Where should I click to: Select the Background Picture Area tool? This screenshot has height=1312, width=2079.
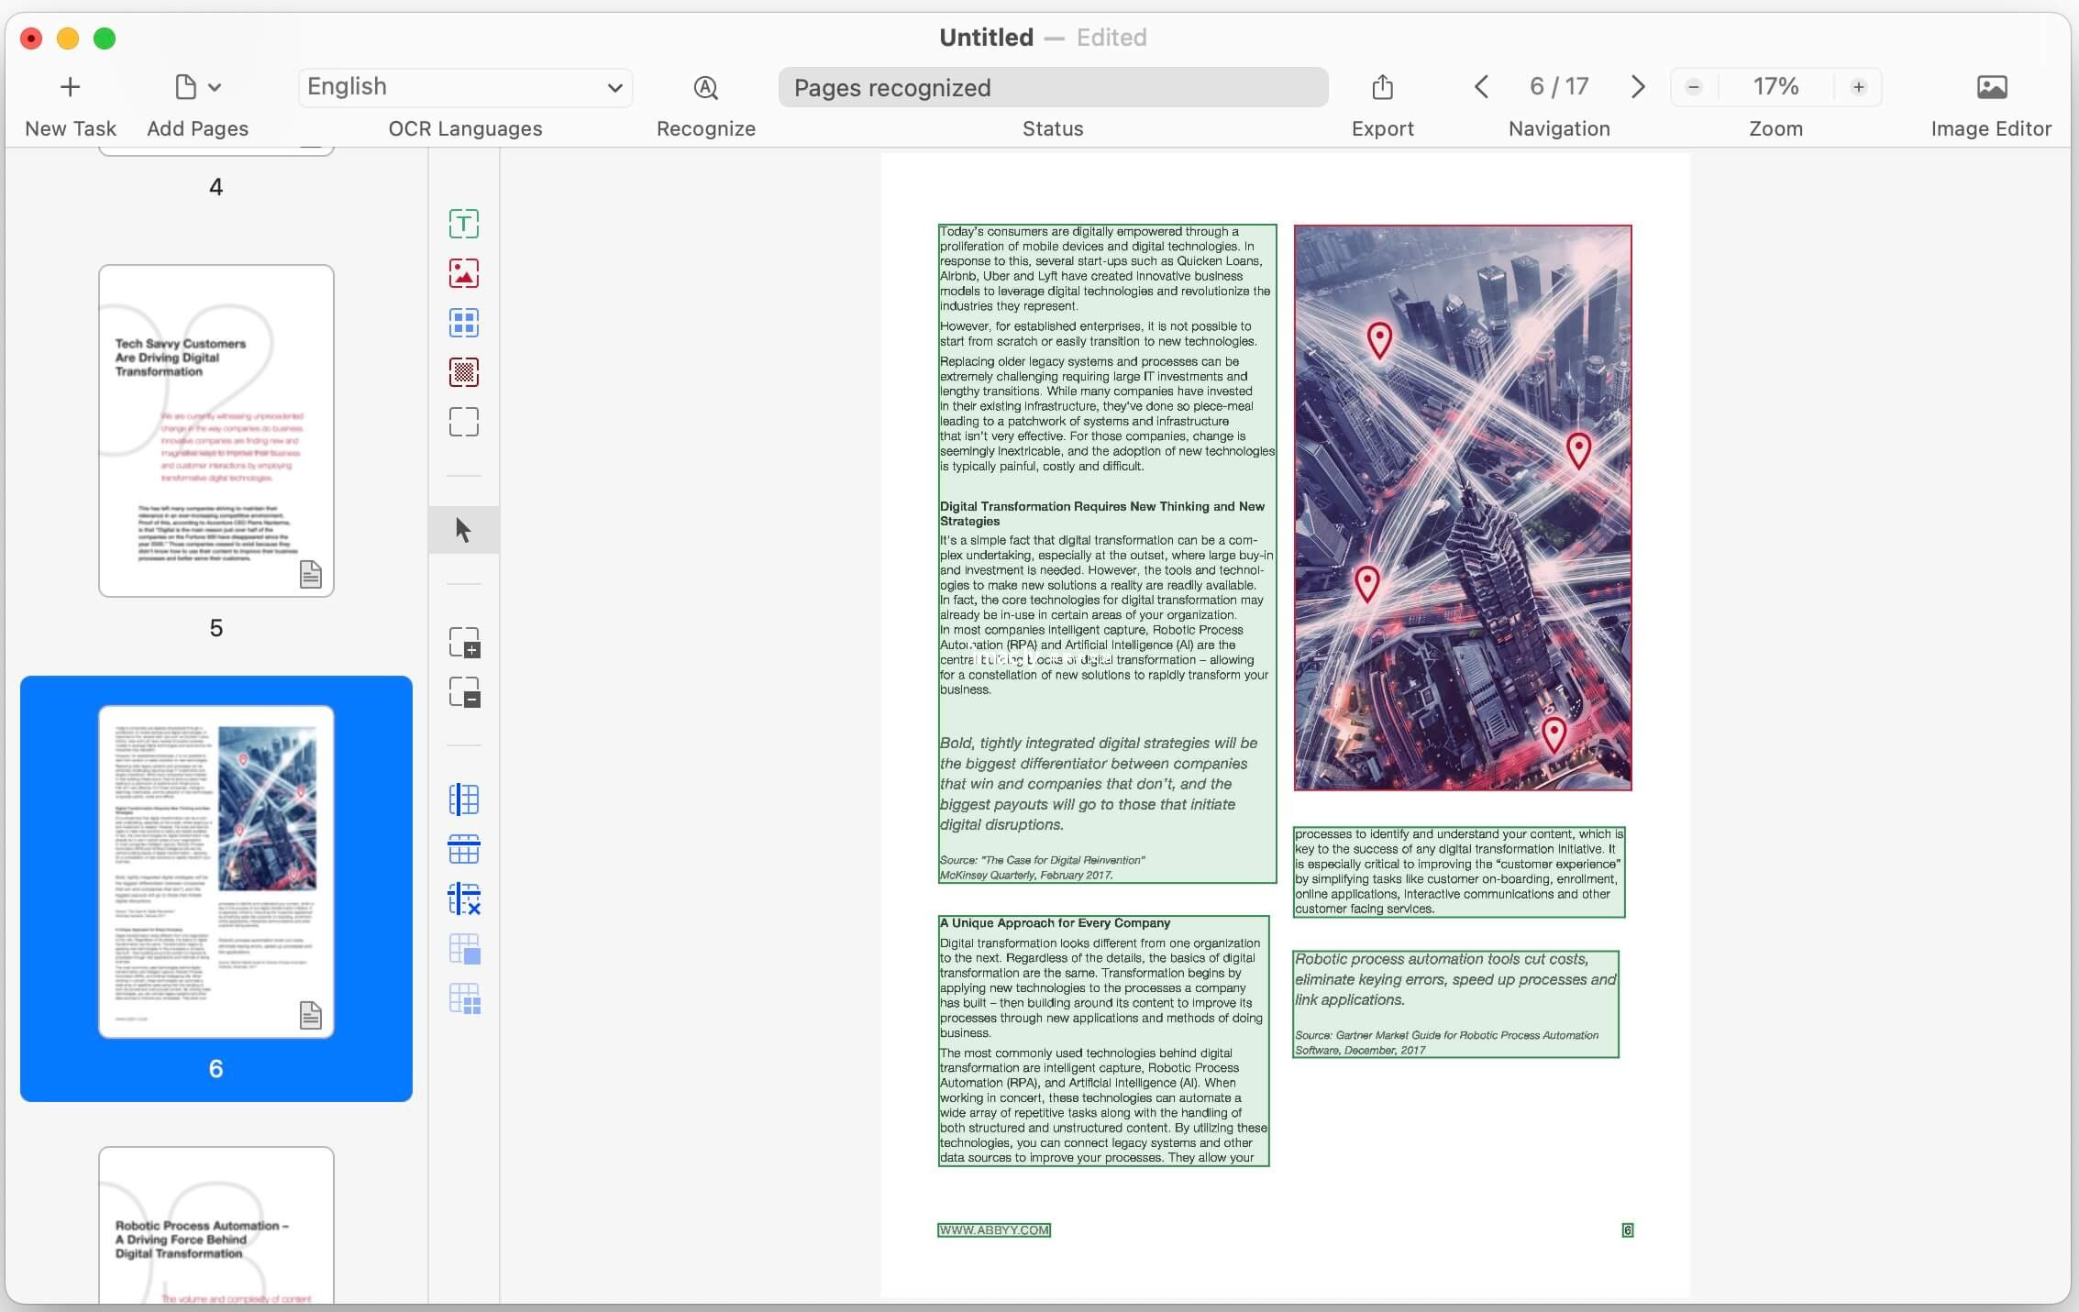tap(464, 372)
